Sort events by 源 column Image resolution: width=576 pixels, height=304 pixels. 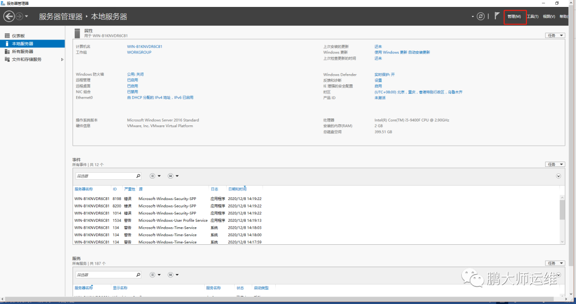click(x=141, y=189)
